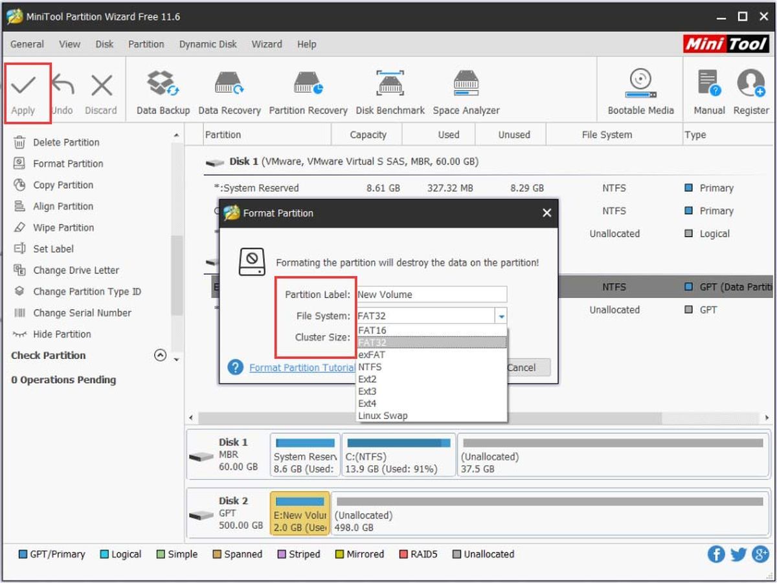Click the Partition Label input field
777x583 pixels.
click(432, 294)
